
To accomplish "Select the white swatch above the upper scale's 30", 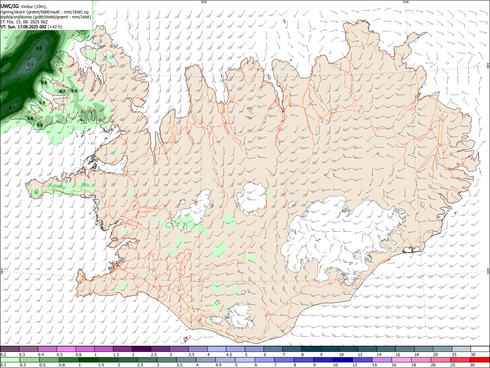I will 480,349.
